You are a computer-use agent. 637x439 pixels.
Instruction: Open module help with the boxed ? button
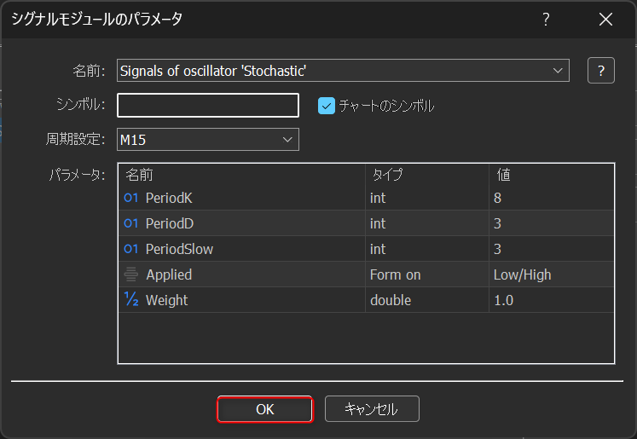tap(601, 71)
